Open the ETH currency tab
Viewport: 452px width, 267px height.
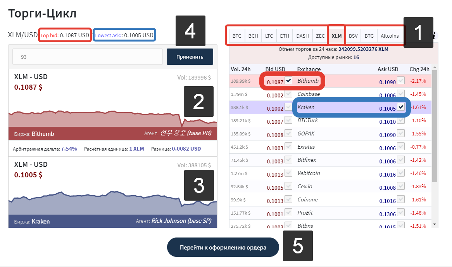point(285,36)
